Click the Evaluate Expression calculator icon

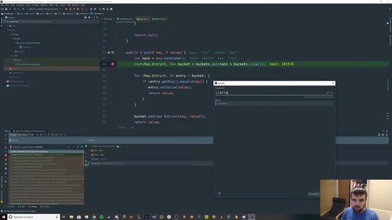tap(61, 135)
